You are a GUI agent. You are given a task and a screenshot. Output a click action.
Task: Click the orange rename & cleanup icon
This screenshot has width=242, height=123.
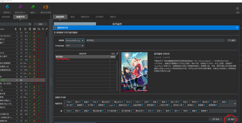pos(46,7)
